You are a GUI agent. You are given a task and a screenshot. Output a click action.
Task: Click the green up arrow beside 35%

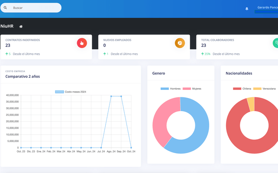coord(202,54)
